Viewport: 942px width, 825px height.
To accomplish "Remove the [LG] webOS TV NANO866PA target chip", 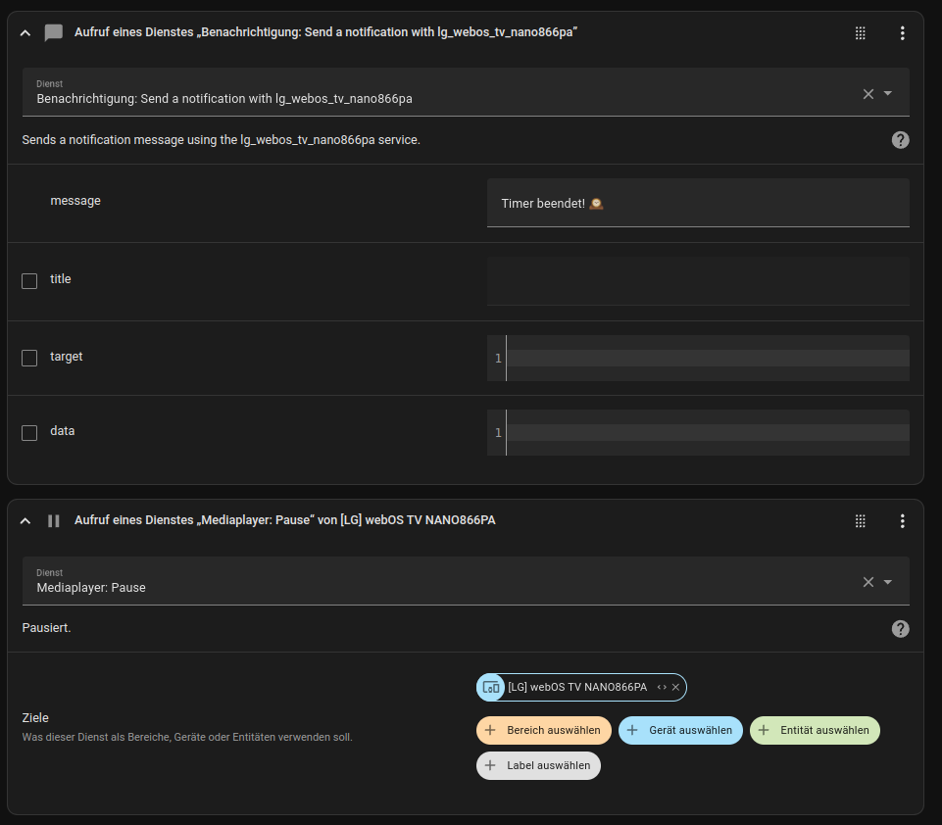I will (x=675, y=688).
